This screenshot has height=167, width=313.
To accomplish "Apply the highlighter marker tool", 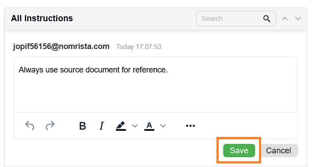I will 121,126.
